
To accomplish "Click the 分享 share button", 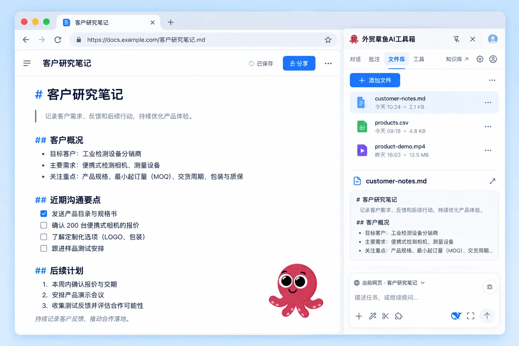I will 299,63.
